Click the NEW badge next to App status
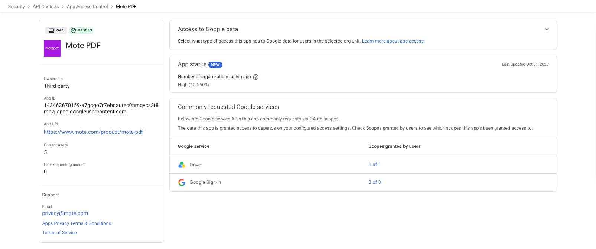 point(215,64)
